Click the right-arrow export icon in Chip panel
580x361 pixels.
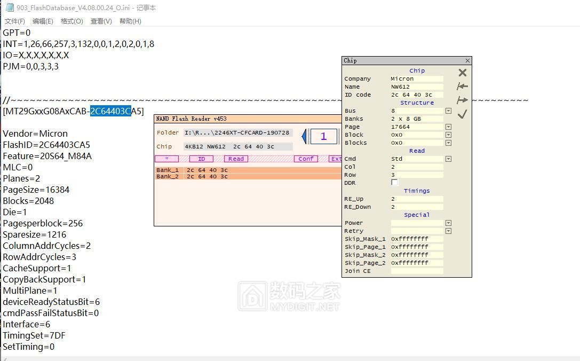click(x=463, y=100)
